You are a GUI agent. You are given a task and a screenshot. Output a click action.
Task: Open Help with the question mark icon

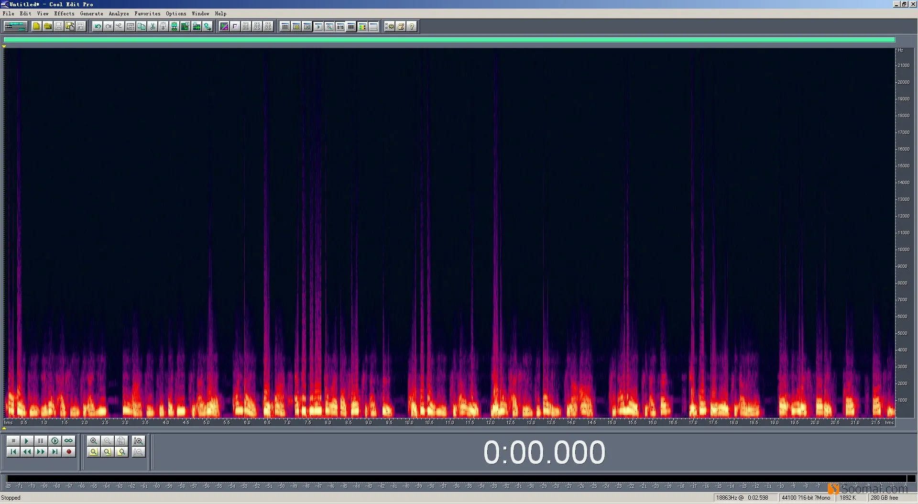tap(412, 26)
